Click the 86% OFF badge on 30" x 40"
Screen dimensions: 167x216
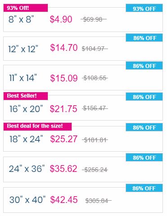click(144, 188)
